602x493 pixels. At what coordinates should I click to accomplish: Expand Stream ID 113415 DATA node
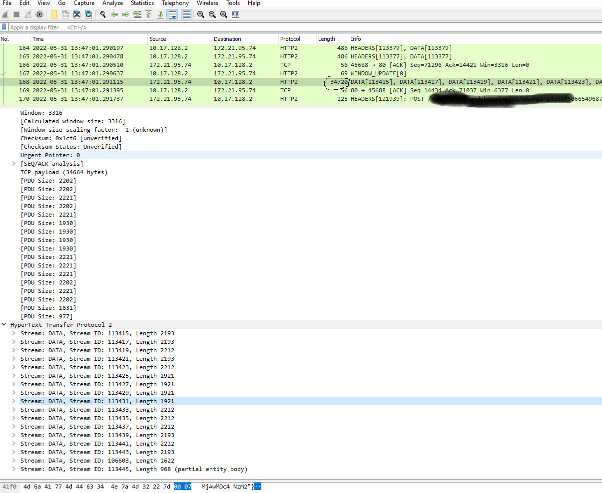14,333
